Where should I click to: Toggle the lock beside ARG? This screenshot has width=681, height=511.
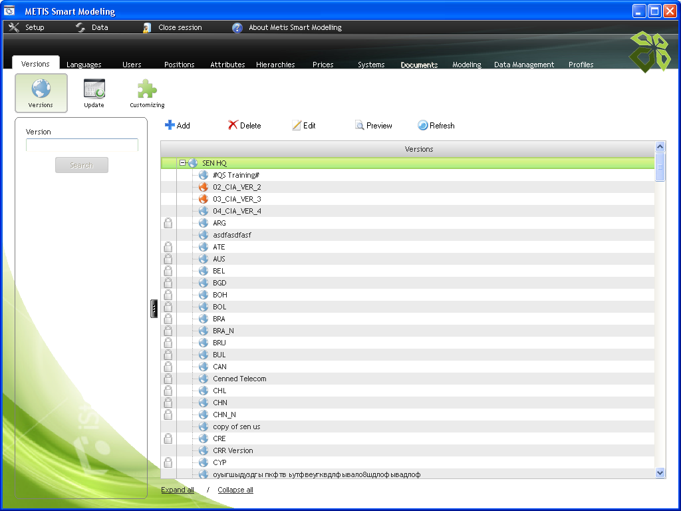[x=168, y=223]
